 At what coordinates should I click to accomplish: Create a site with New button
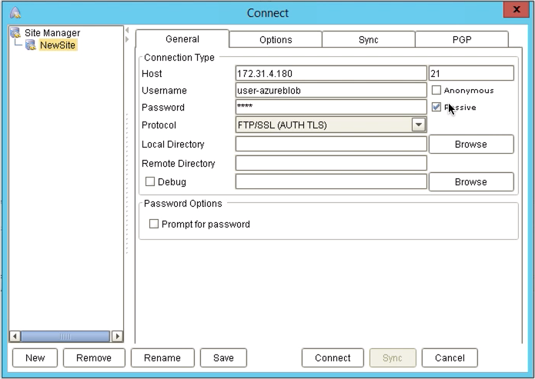[x=35, y=357]
